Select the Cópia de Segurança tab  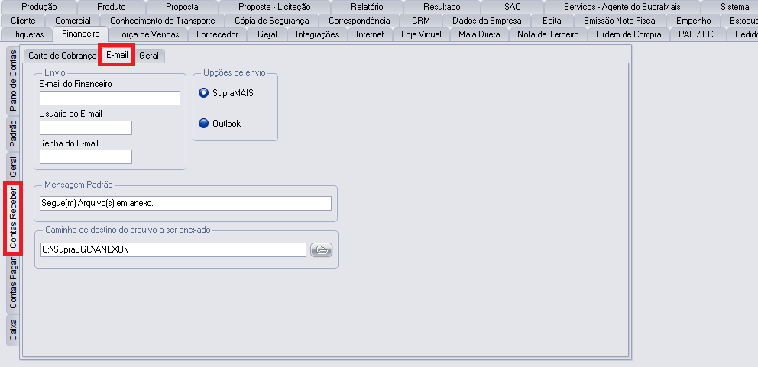click(272, 21)
